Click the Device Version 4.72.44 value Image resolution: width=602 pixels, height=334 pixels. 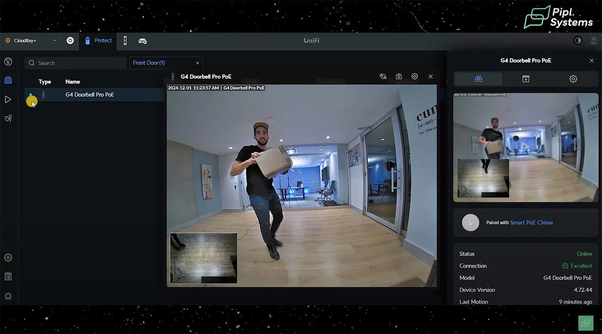point(583,290)
